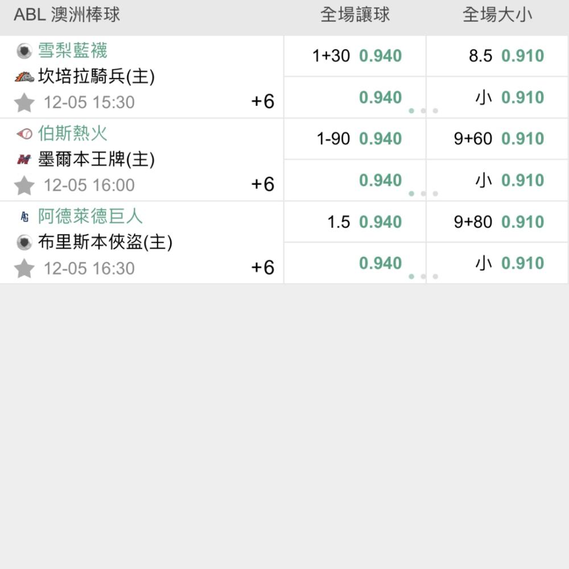Bet on 9+60 over at 0.910
The height and width of the screenshot is (569, 569).
(x=497, y=139)
